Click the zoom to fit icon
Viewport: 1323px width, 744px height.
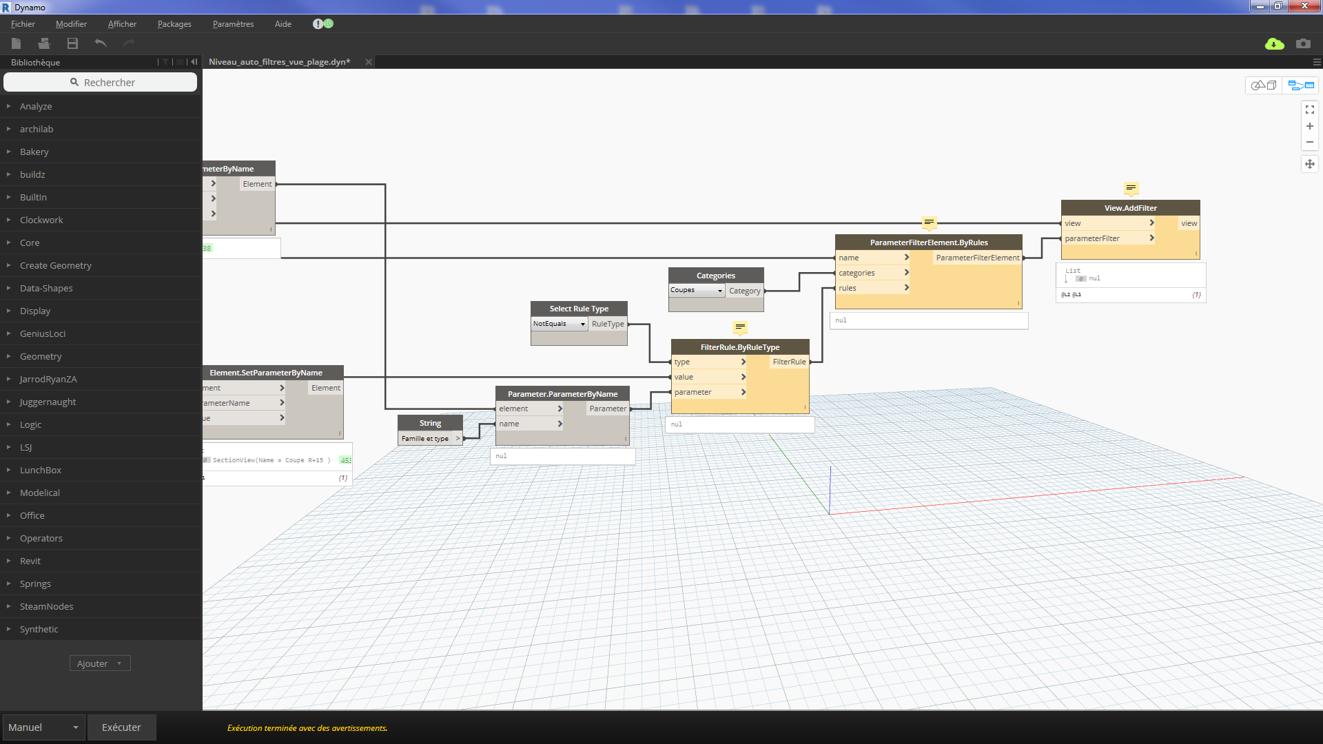[x=1309, y=110]
